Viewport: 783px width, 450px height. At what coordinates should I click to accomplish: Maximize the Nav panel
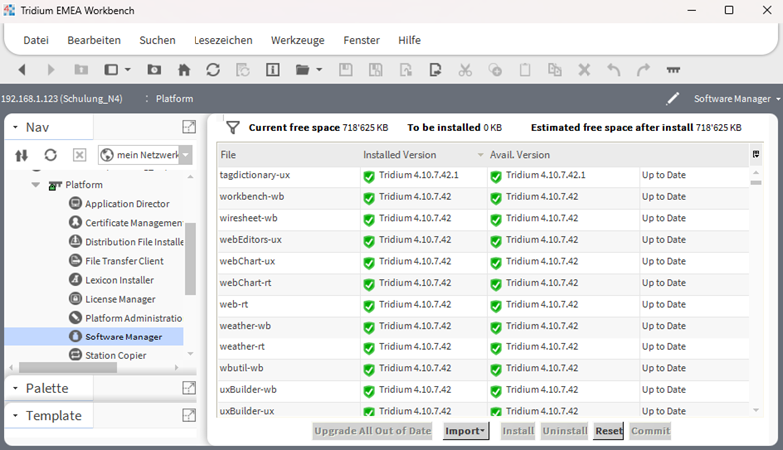click(189, 127)
